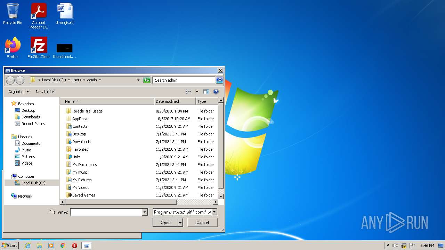
Task: Click the horizontal scrollbar right arrow
Action: click(216, 202)
